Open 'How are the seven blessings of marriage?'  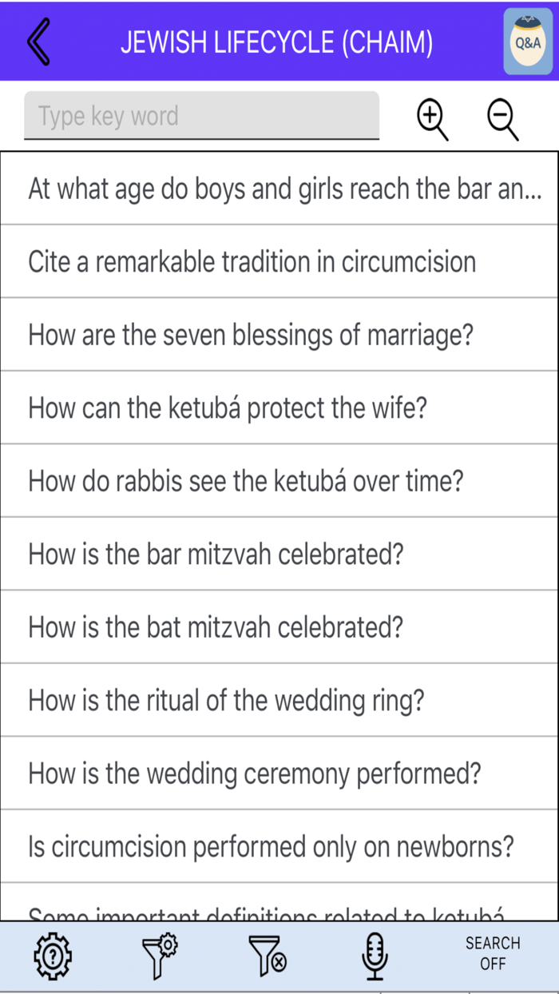click(279, 335)
